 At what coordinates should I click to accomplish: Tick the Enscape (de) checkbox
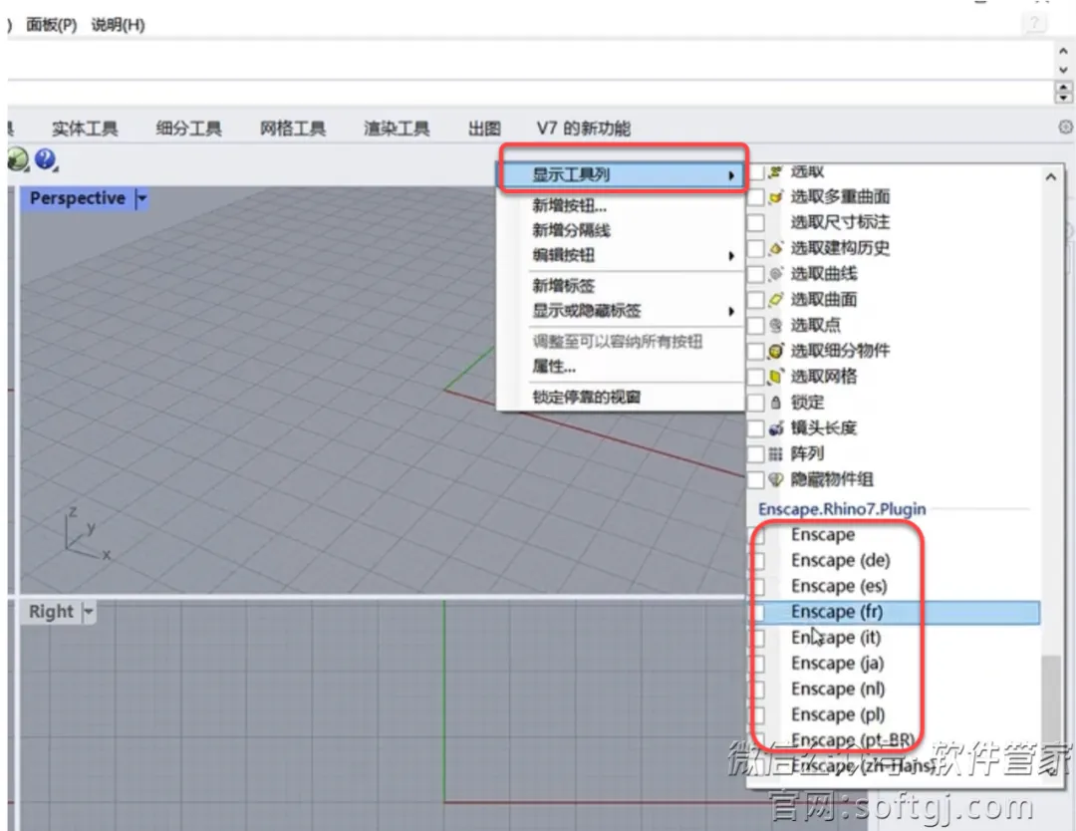tap(758, 561)
